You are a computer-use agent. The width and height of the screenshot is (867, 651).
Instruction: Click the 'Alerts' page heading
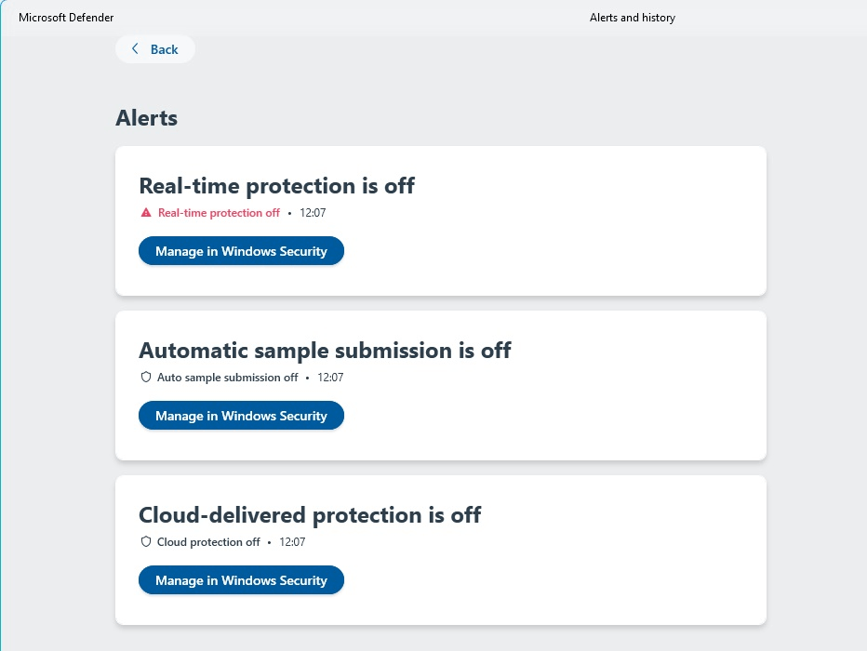147,118
